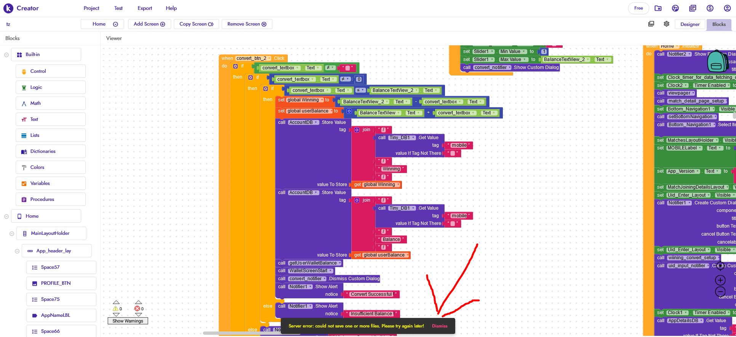Screen dimensions: 736x337
Task: Open the settings gear next to Designer
Action: (666, 24)
